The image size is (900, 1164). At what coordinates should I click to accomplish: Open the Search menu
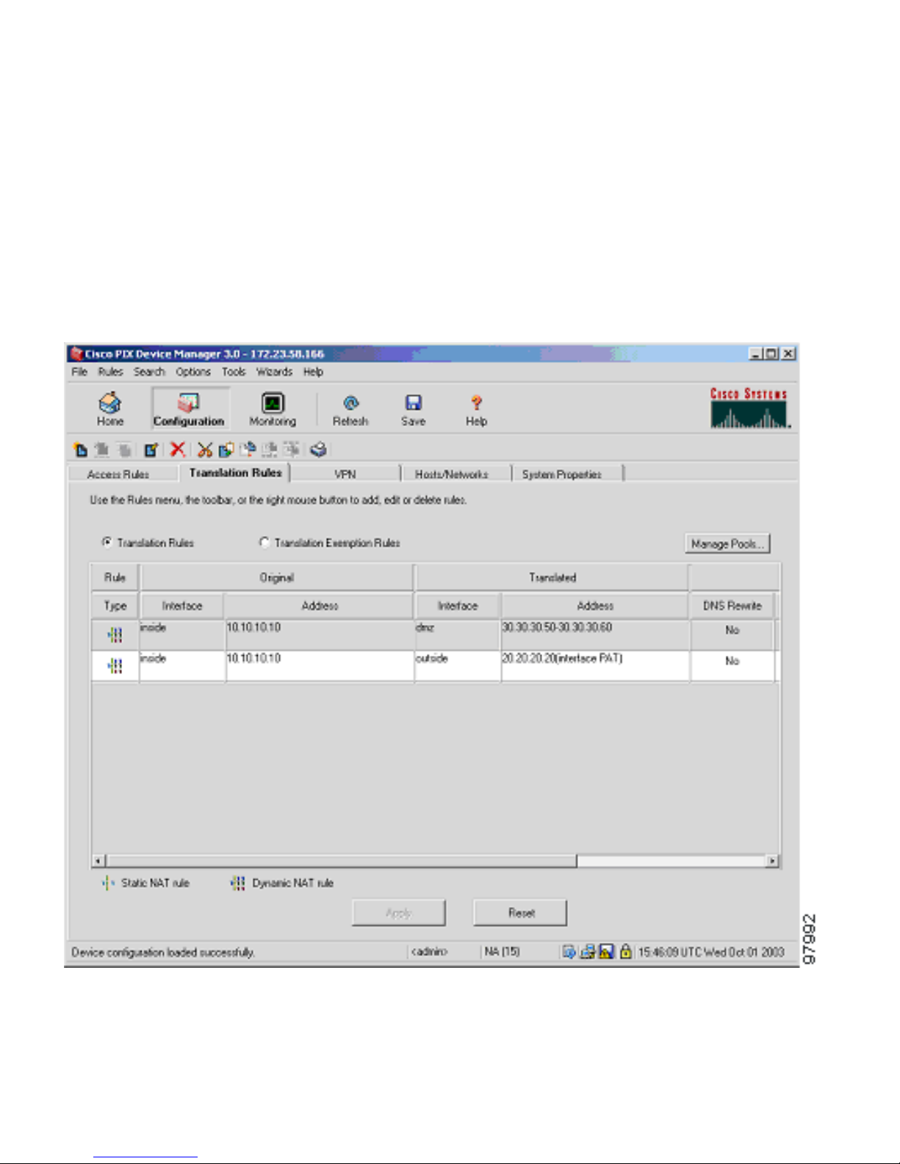(149, 372)
